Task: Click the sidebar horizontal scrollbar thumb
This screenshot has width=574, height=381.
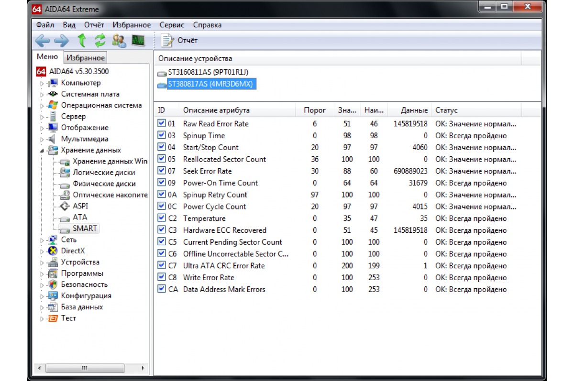Action: (85, 368)
